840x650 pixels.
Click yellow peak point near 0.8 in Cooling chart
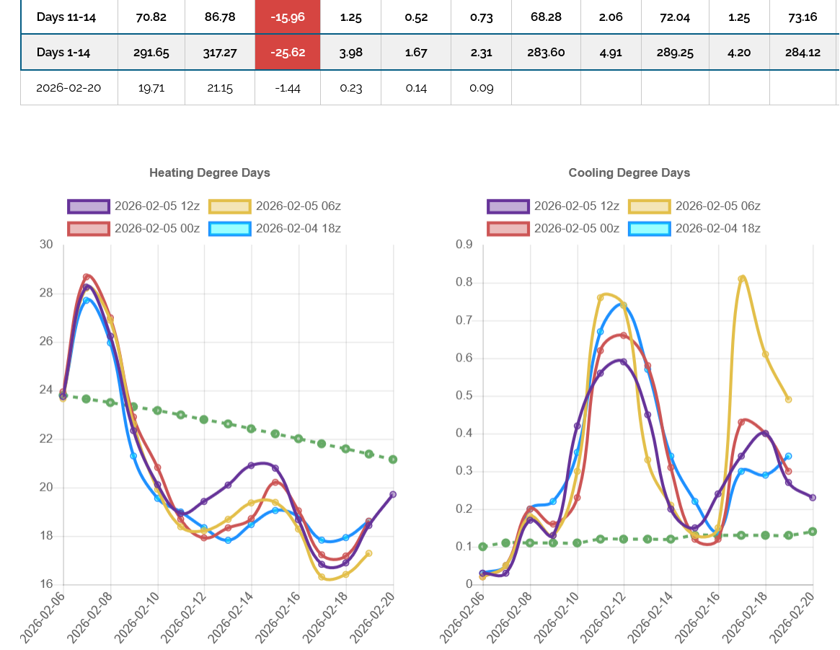pos(742,278)
